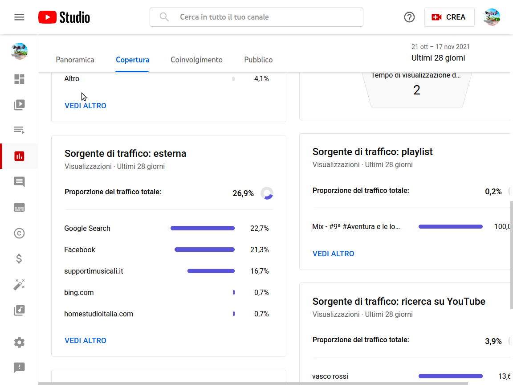513x385 pixels.
Task: Click the Facebook 21,3% bar
Action: click(204, 250)
